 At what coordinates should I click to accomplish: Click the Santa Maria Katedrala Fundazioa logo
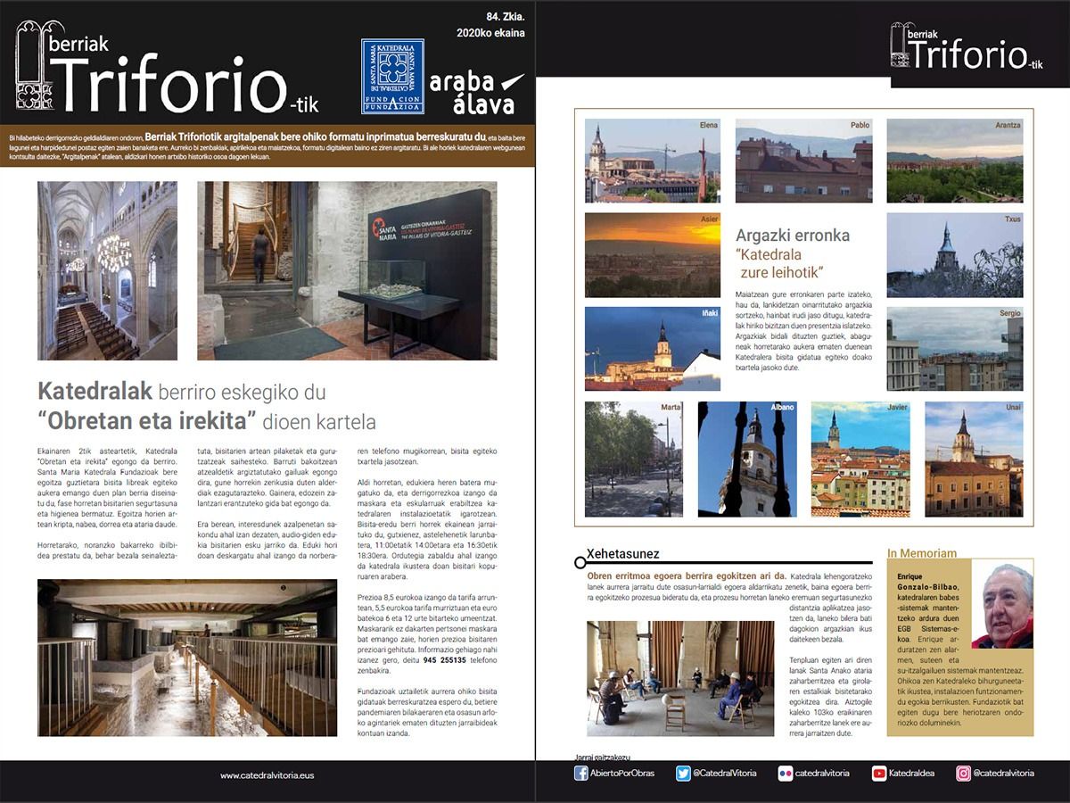tap(392, 77)
